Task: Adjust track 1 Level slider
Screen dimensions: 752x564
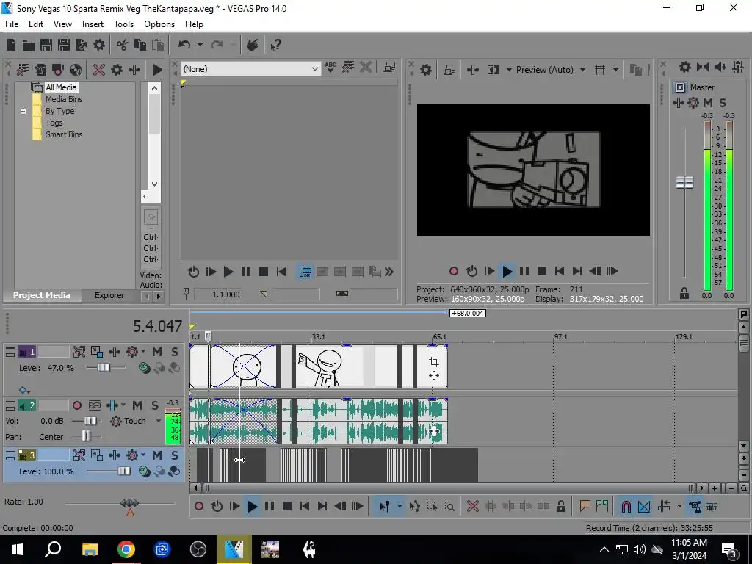Action: (104, 368)
